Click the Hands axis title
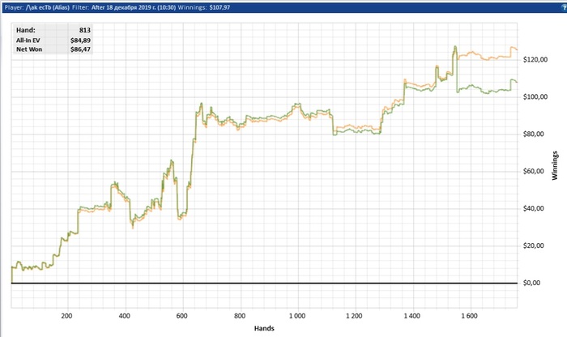Screen dimensions: 567x337 point(264,328)
